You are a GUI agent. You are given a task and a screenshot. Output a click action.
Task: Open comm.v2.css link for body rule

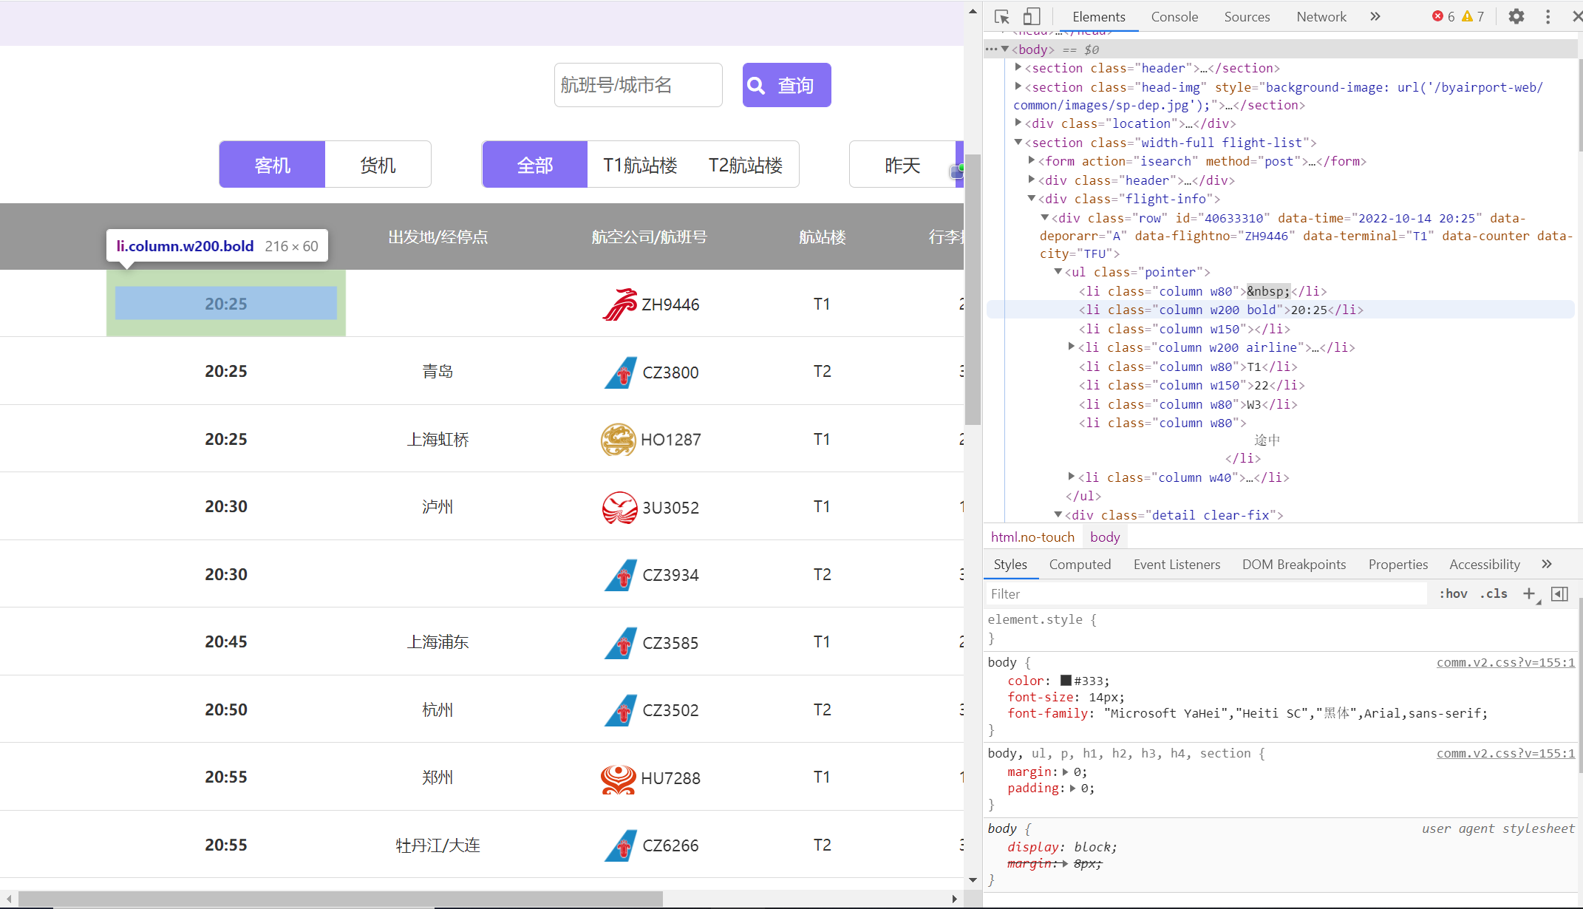point(1505,662)
